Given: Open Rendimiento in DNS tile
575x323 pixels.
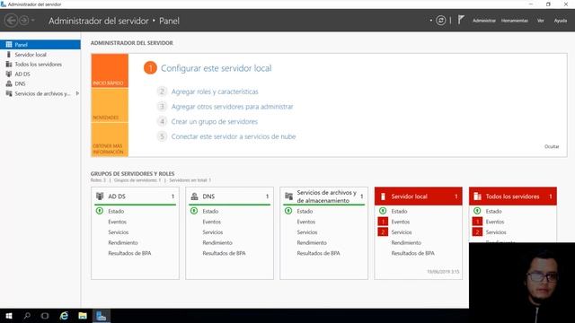Looking at the screenshot, I should pyautogui.click(x=217, y=243).
